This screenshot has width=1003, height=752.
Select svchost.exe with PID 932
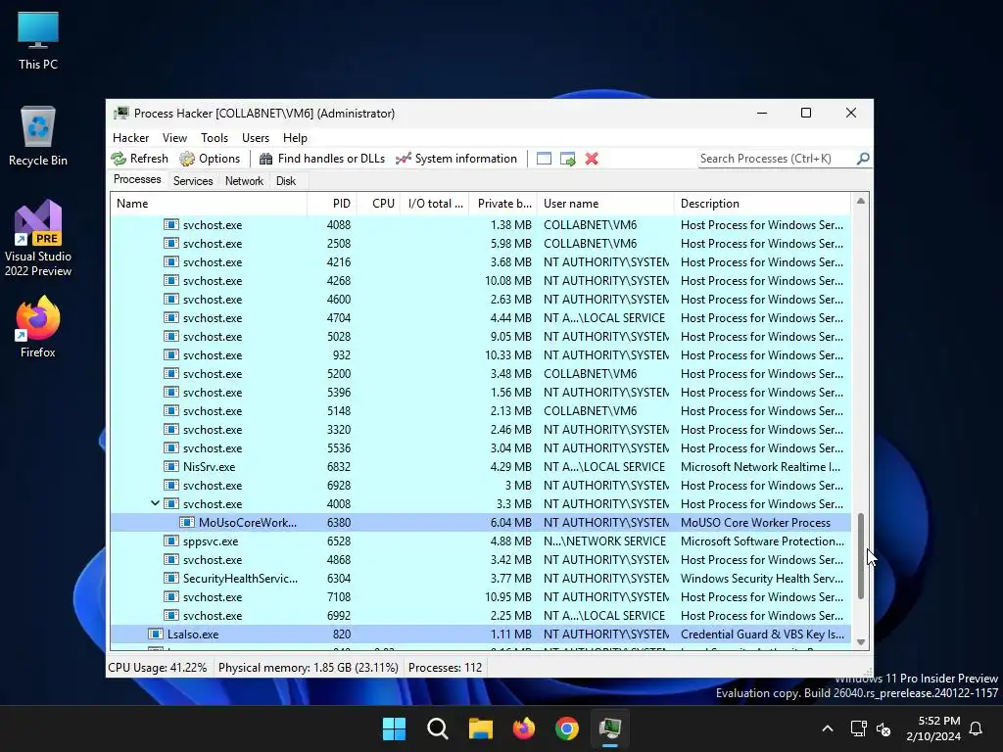click(x=480, y=354)
